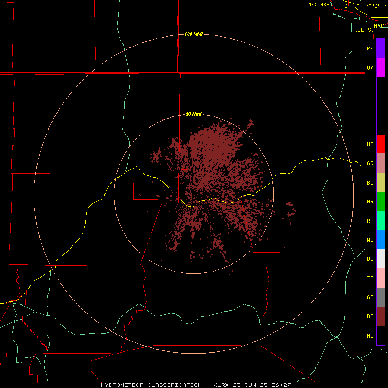Click the HYDROMETEOR CLASSIFICATION title text
The height and width of the screenshot is (388, 388).
(x=151, y=385)
